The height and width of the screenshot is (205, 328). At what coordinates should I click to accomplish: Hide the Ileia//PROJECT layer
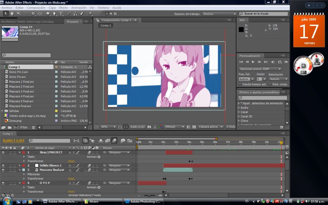[3, 152]
